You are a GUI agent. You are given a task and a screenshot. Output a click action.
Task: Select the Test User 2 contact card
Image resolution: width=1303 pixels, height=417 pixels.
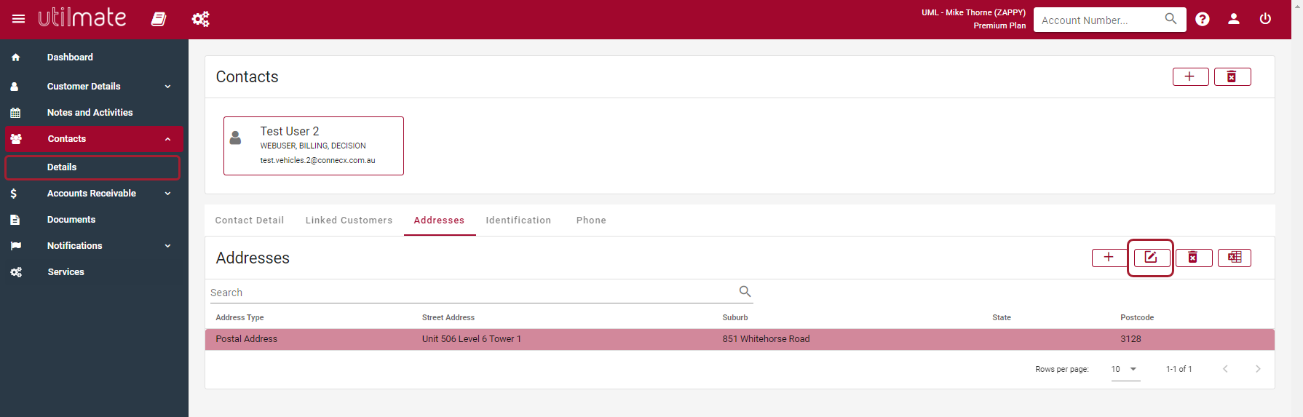click(314, 146)
